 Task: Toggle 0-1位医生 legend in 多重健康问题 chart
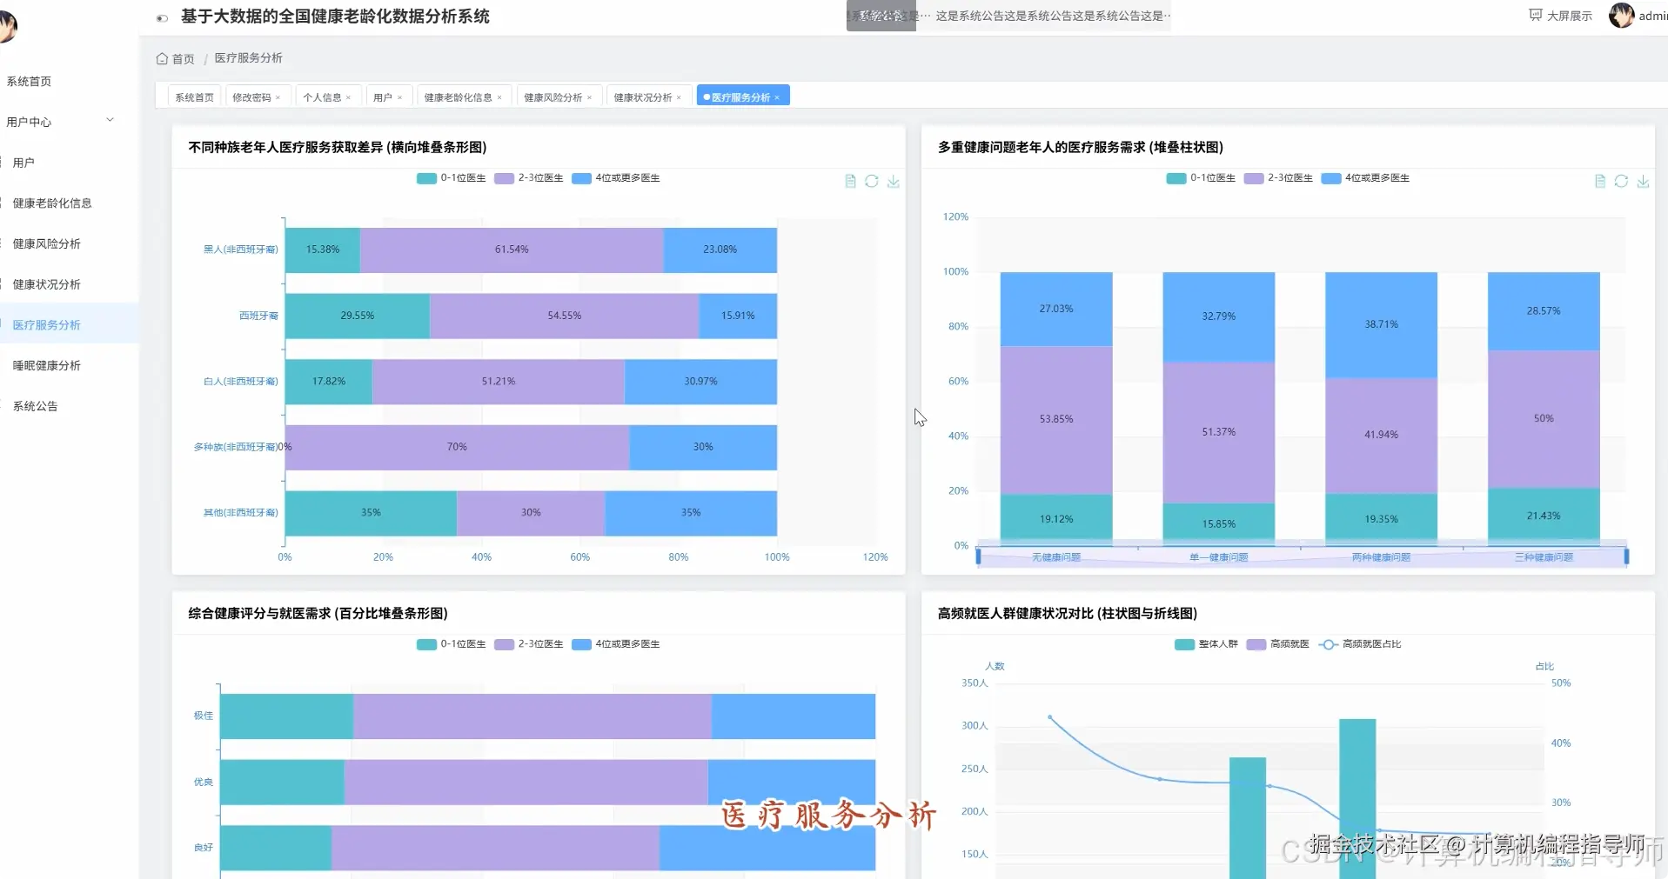pos(1202,178)
